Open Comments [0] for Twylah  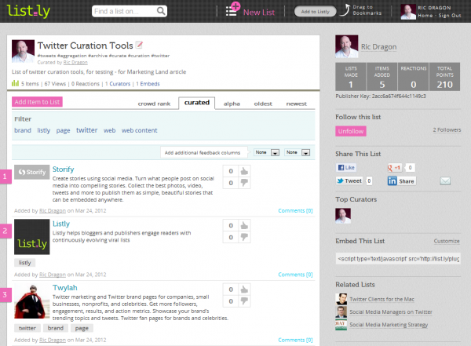coord(295,340)
